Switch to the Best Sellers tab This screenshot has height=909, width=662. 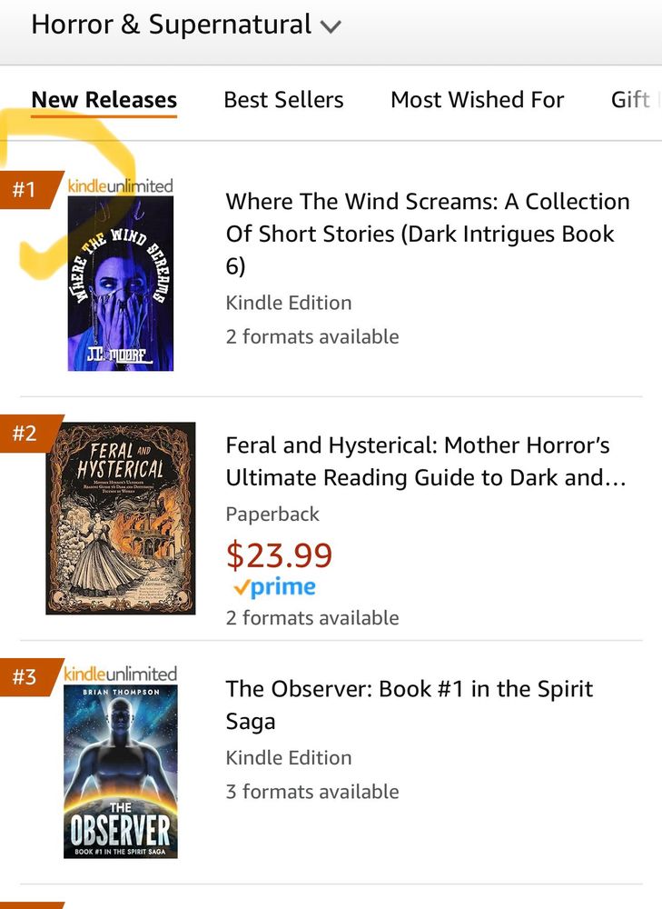point(284,100)
